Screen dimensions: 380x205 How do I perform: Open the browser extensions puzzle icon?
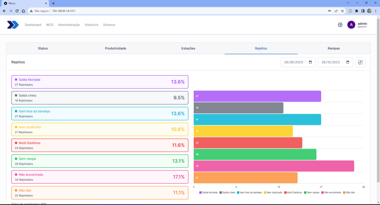[357, 11]
